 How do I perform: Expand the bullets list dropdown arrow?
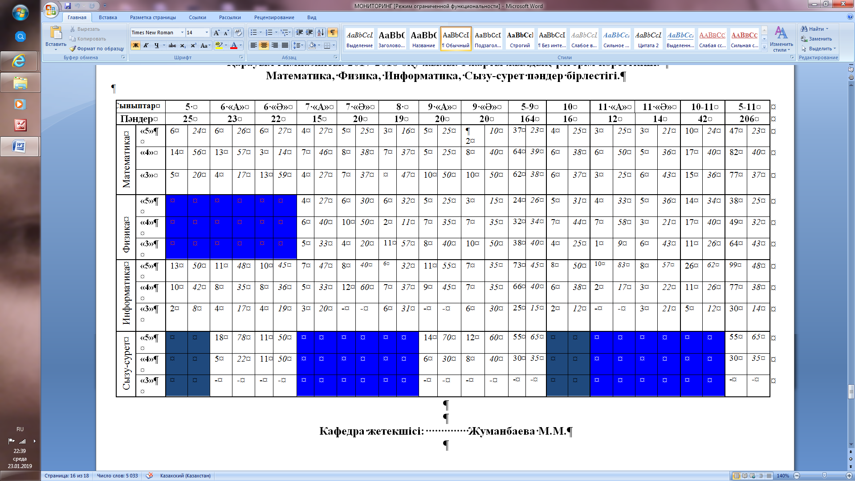coord(261,33)
